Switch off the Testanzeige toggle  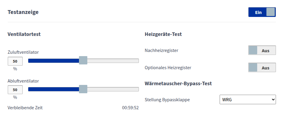(x=262, y=12)
